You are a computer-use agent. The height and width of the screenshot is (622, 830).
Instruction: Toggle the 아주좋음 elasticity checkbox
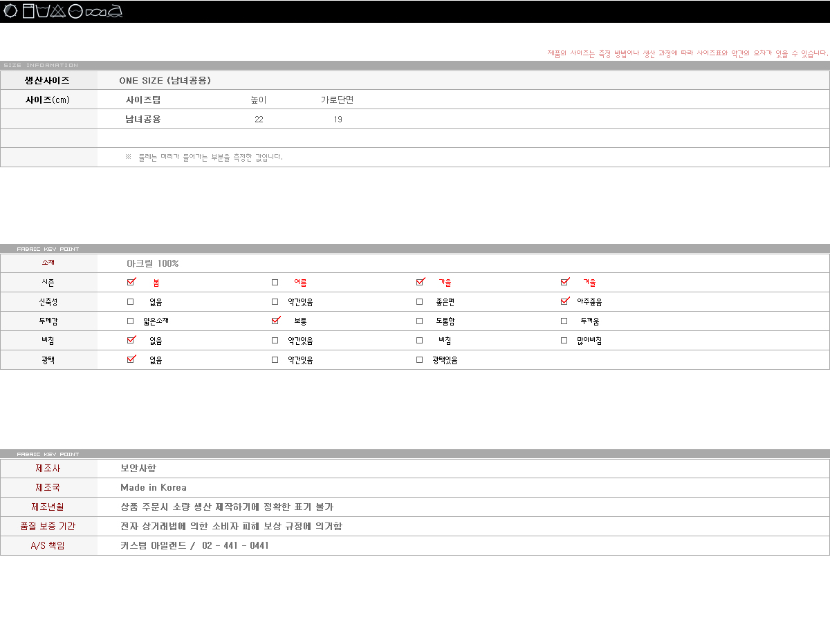click(564, 301)
